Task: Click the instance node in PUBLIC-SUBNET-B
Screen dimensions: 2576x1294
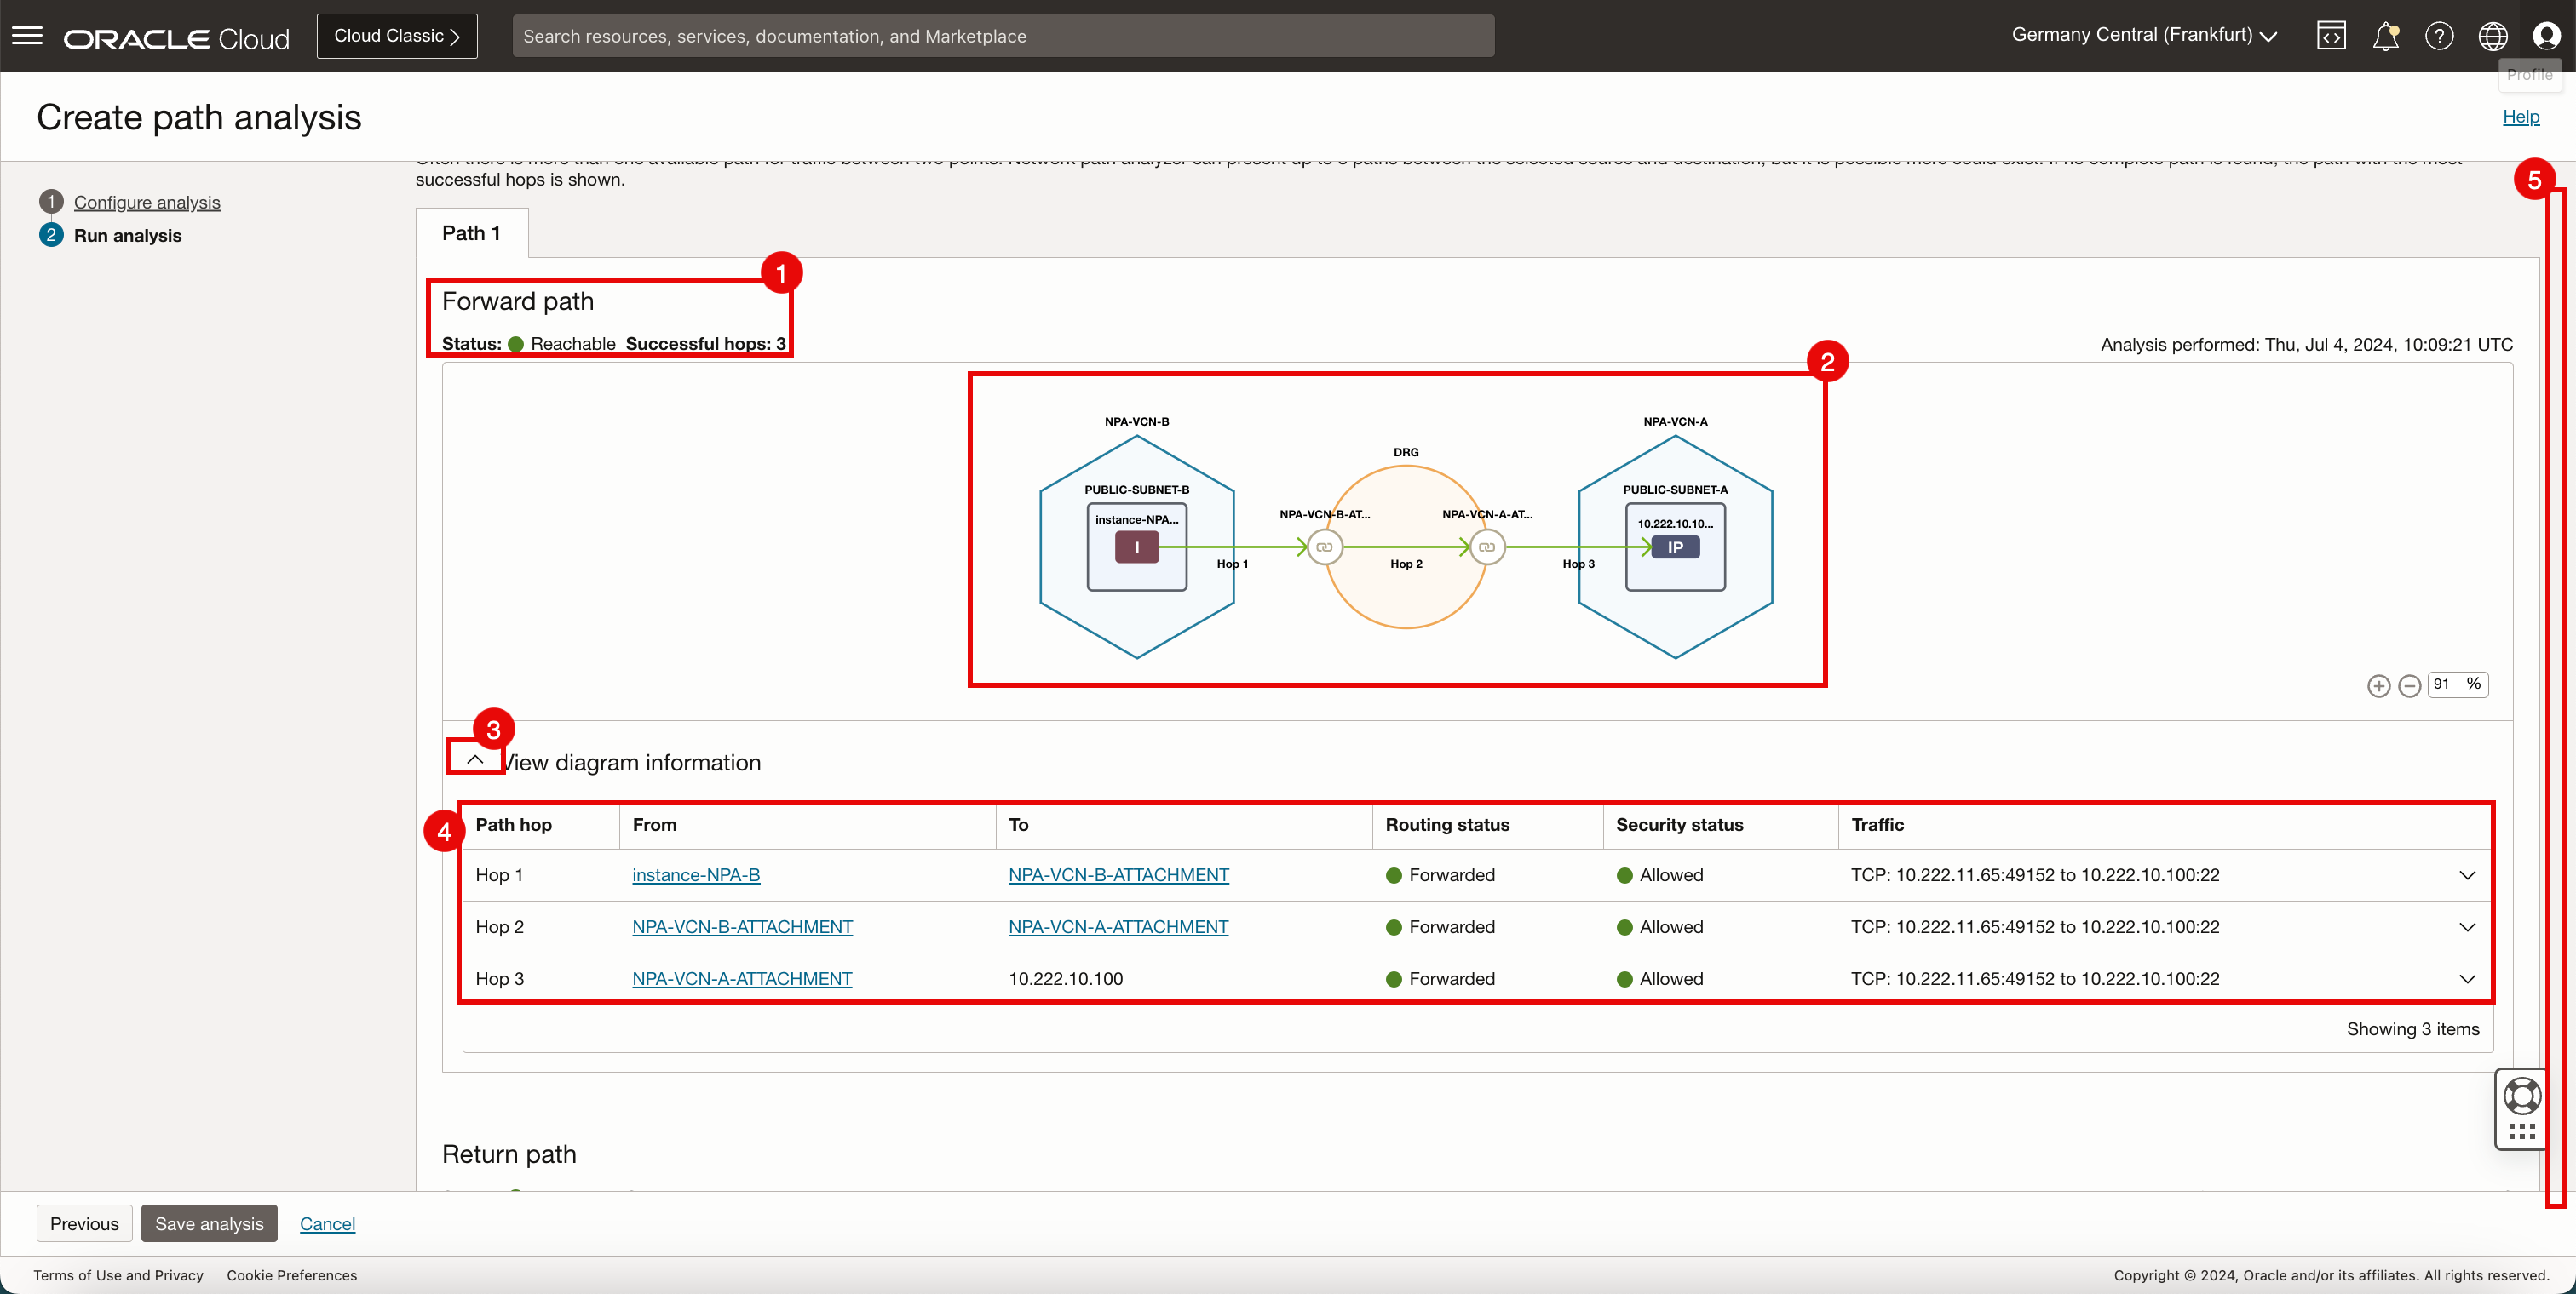Action: coord(1137,547)
